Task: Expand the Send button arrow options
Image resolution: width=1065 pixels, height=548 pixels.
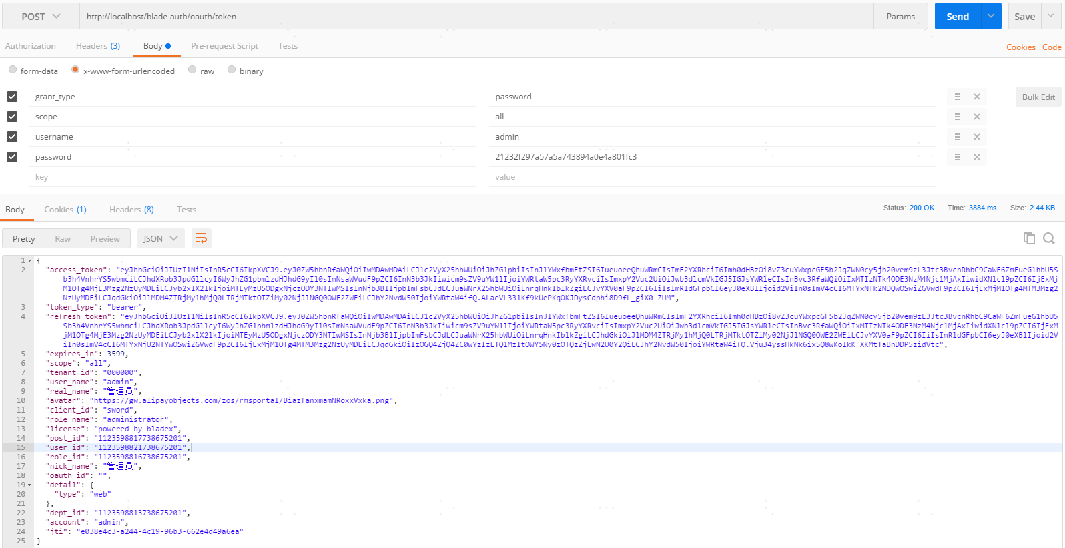Action: pos(991,17)
